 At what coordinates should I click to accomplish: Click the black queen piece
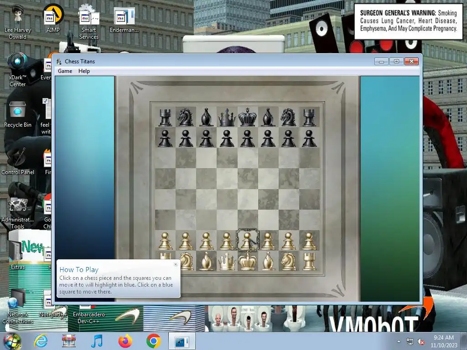pos(227,117)
